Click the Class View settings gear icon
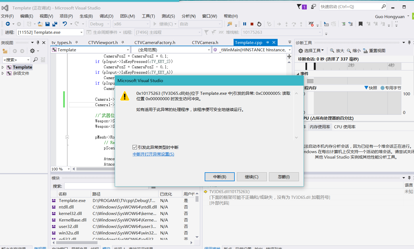Screen dimensions: 414x249 point(32,51)
